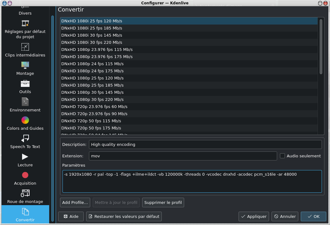
Task: Open Colors and Guides color wheel
Action: click(25, 120)
